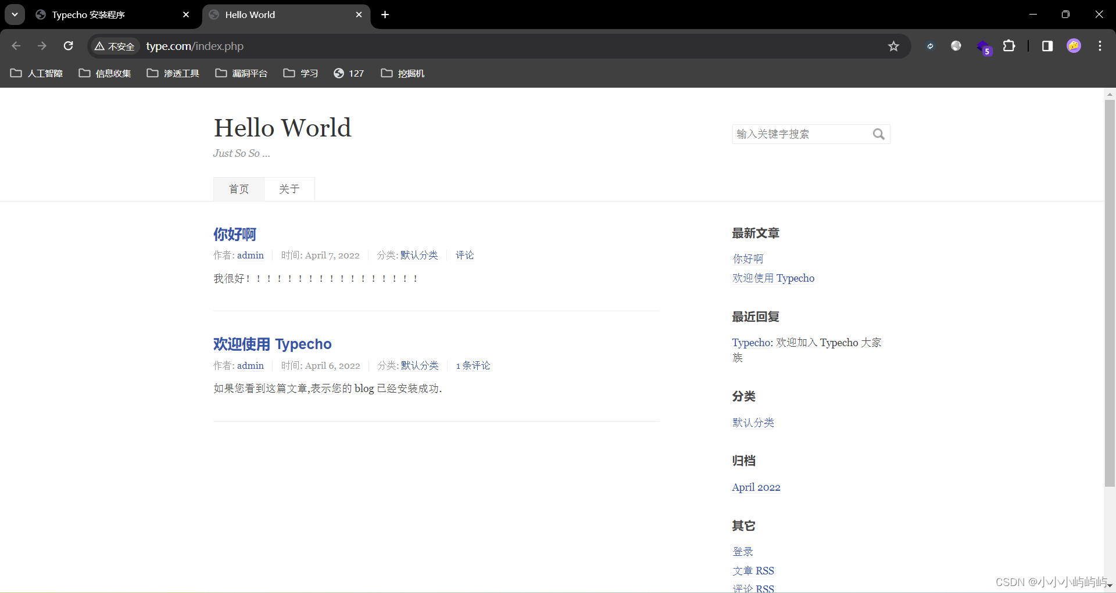This screenshot has width=1116, height=593.
Task: Click the 输入关键字搜索 search field
Action: coord(801,134)
